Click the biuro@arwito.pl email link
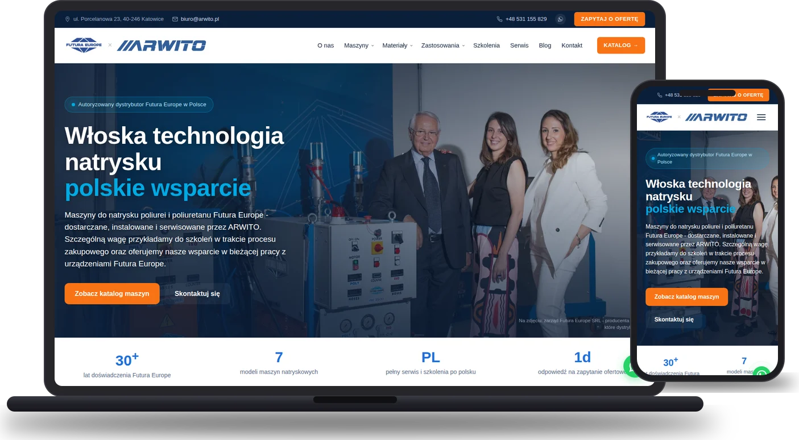This screenshot has height=440, width=799. [196, 19]
